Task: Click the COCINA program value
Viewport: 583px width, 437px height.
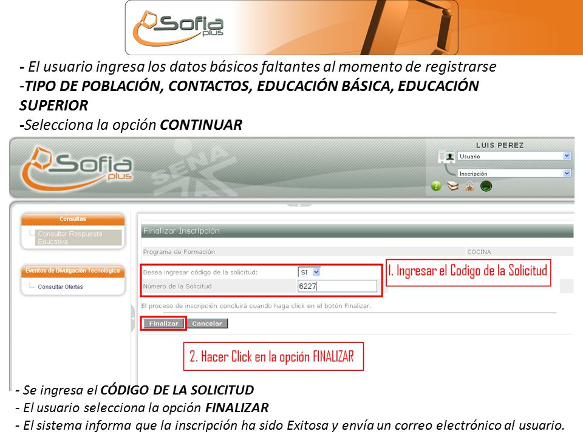Action: tap(479, 251)
